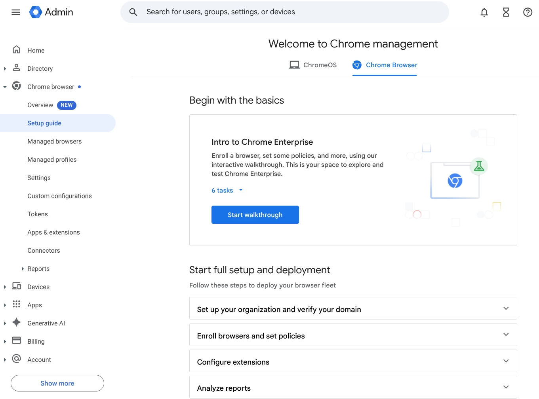Open Connectors page
Screen dimensions: 539x399
tap(44, 251)
